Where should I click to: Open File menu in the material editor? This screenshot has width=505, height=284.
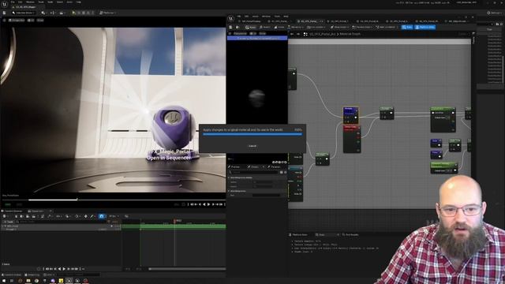pos(239,16)
